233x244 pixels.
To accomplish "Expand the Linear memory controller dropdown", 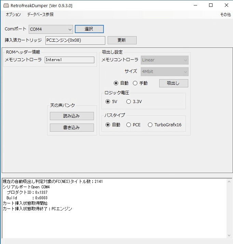I will 165,60.
